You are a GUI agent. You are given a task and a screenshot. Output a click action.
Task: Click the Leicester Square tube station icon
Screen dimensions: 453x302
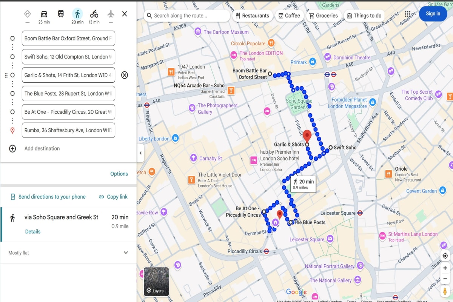pyautogui.click(x=360, y=213)
